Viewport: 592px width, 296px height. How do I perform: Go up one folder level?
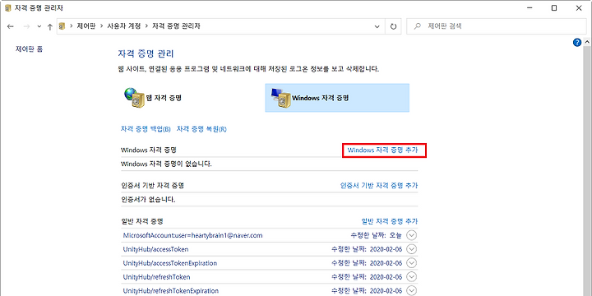pyautogui.click(x=49, y=26)
